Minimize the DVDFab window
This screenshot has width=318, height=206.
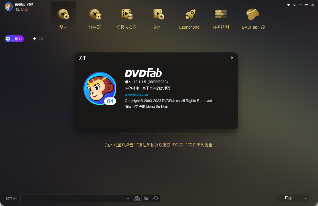click(x=301, y=5)
